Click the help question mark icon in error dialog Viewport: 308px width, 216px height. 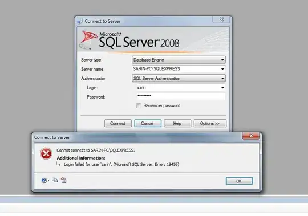[x=43, y=180]
